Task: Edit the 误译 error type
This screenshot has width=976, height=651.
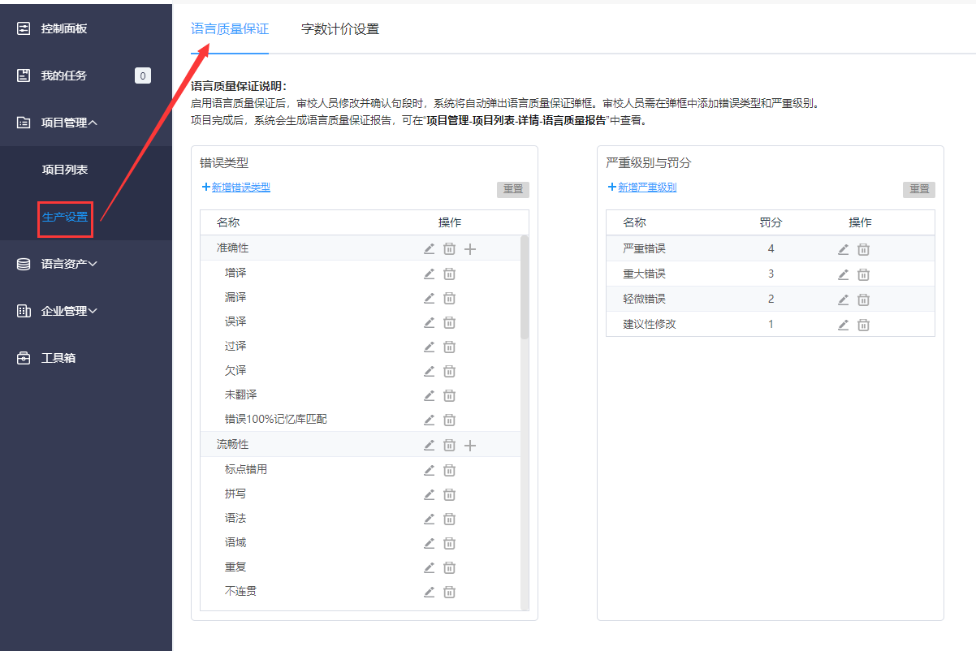Action: tap(430, 322)
